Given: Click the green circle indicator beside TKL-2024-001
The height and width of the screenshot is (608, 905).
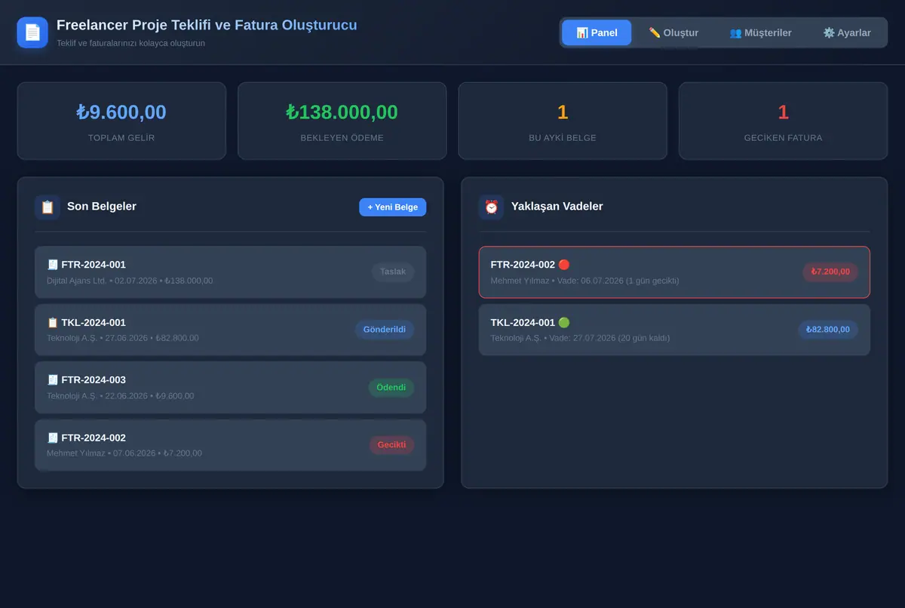Looking at the screenshot, I should pyautogui.click(x=564, y=322).
